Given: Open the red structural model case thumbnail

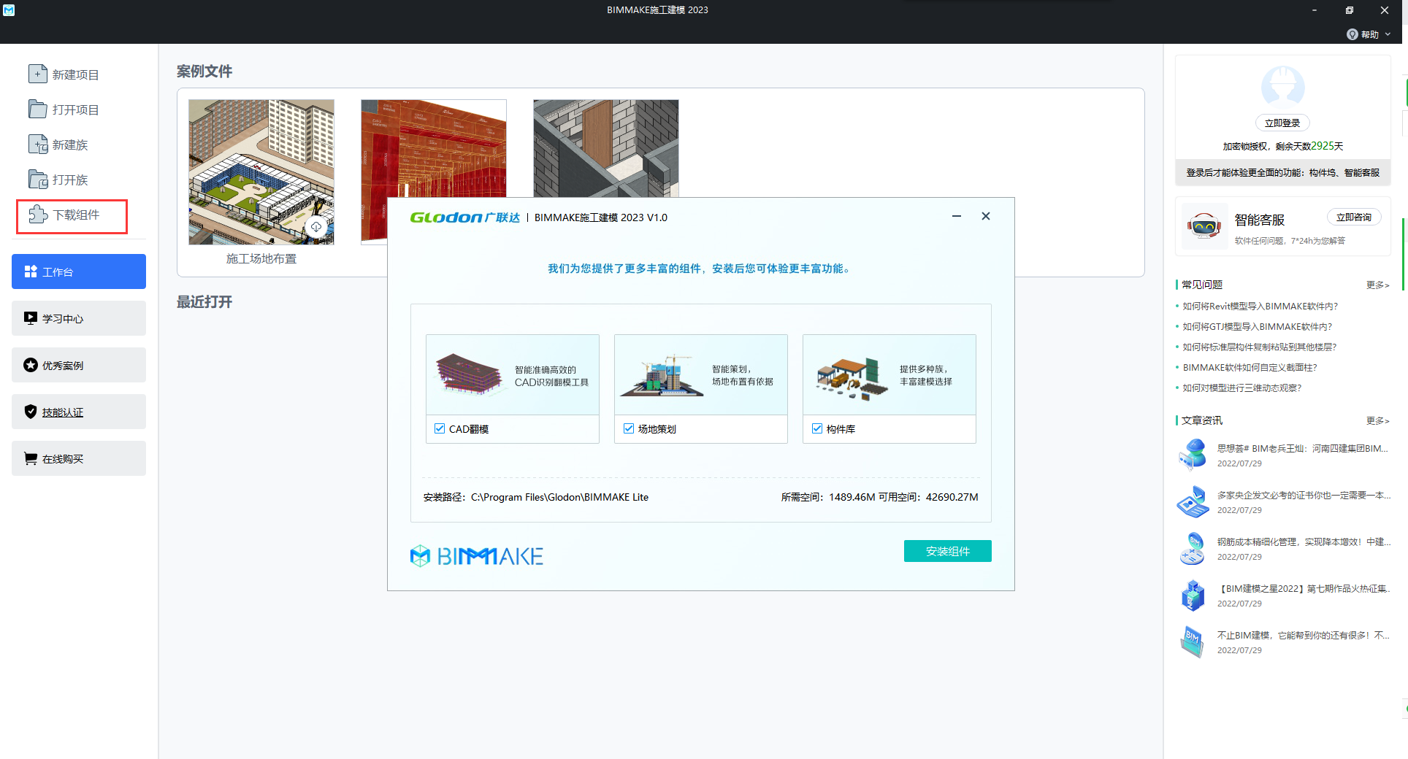Looking at the screenshot, I should [x=434, y=149].
